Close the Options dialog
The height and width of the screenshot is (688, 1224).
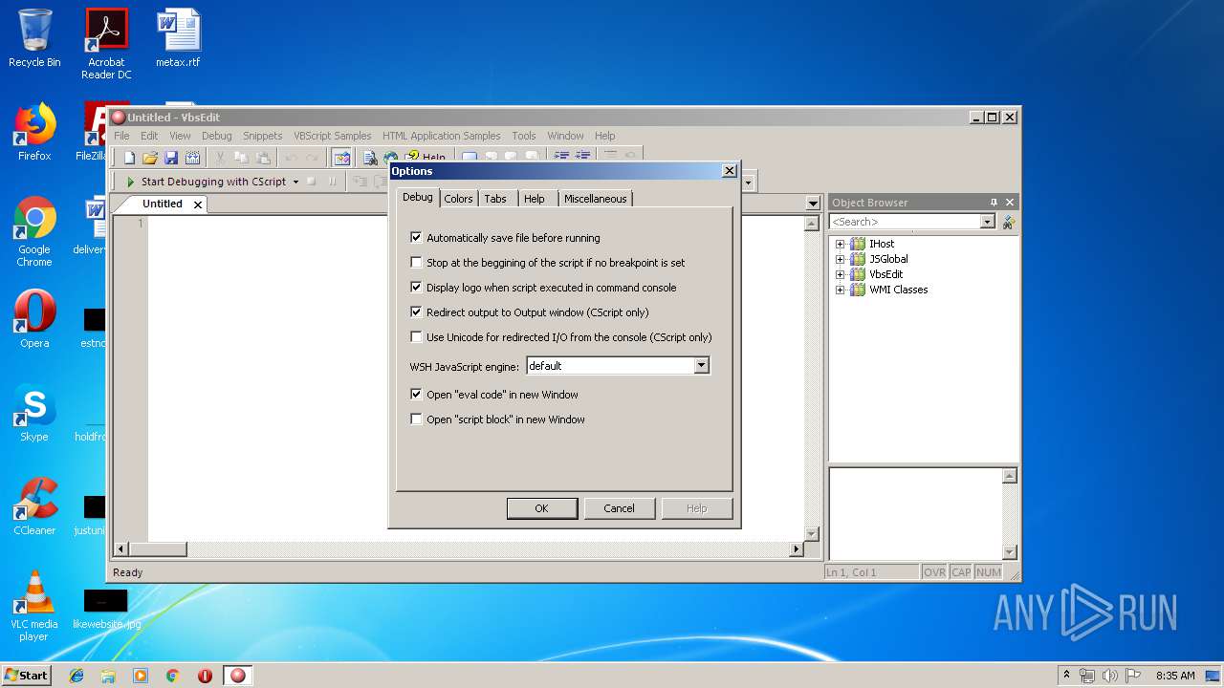(729, 171)
